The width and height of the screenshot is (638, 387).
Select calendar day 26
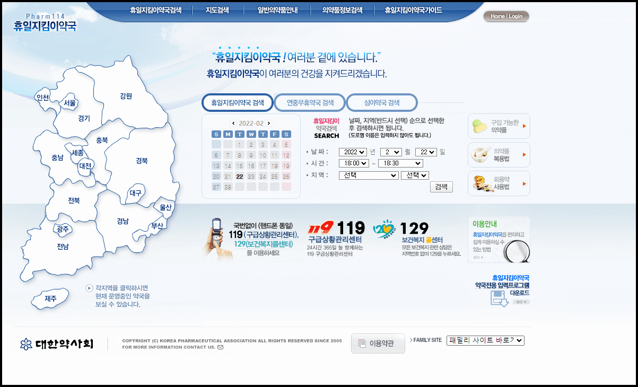point(286,177)
